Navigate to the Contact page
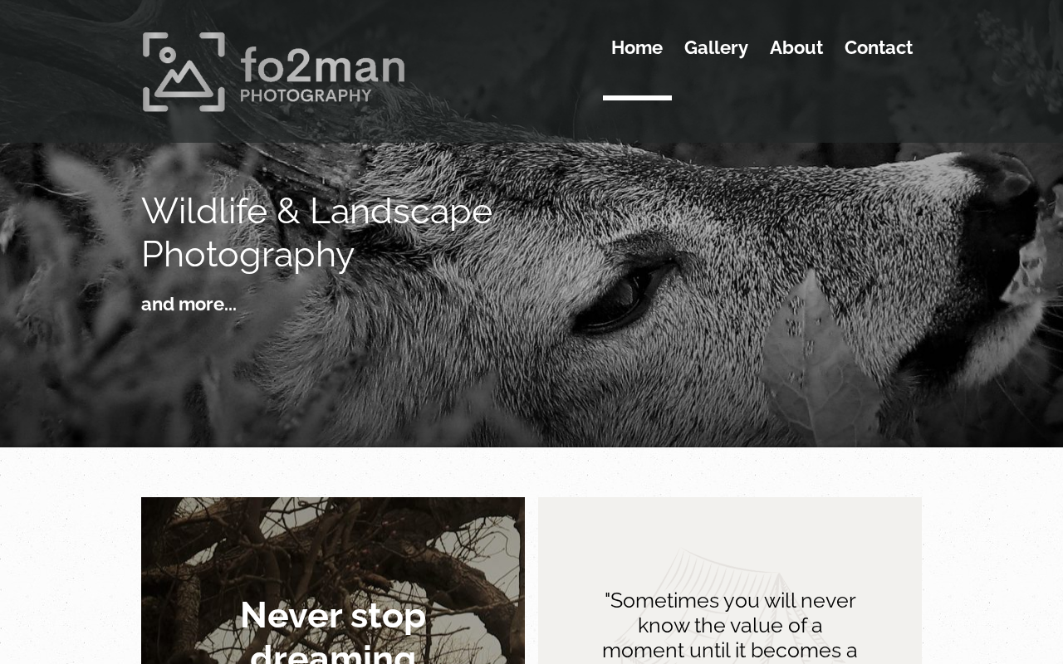This screenshot has height=664, width=1063. 879,47
